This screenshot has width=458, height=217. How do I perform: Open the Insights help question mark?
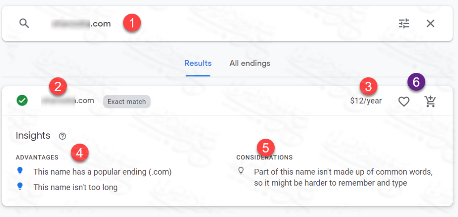(63, 136)
